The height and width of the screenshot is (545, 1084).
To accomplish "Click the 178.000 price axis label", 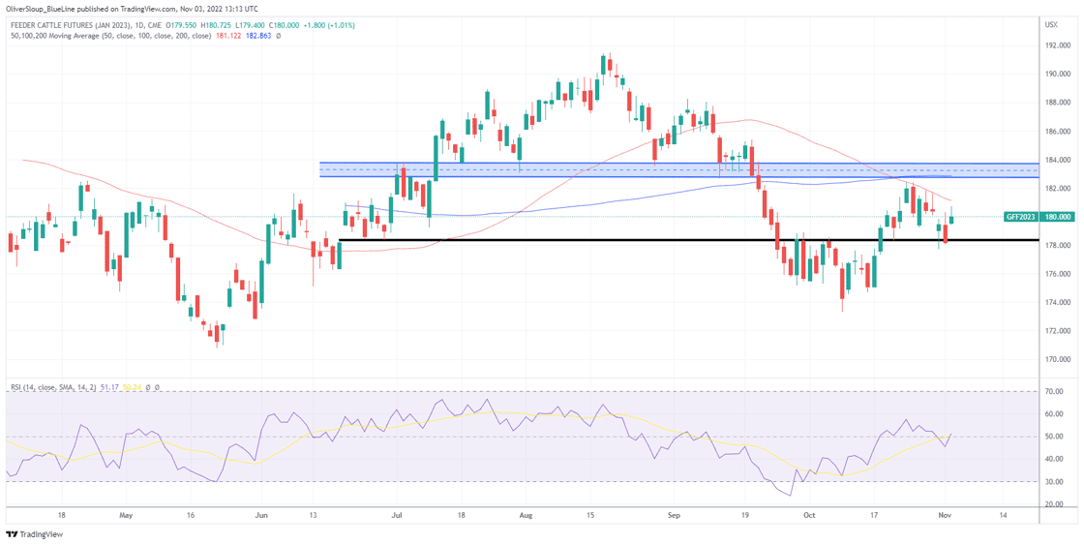I will pyautogui.click(x=1058, y=246).
